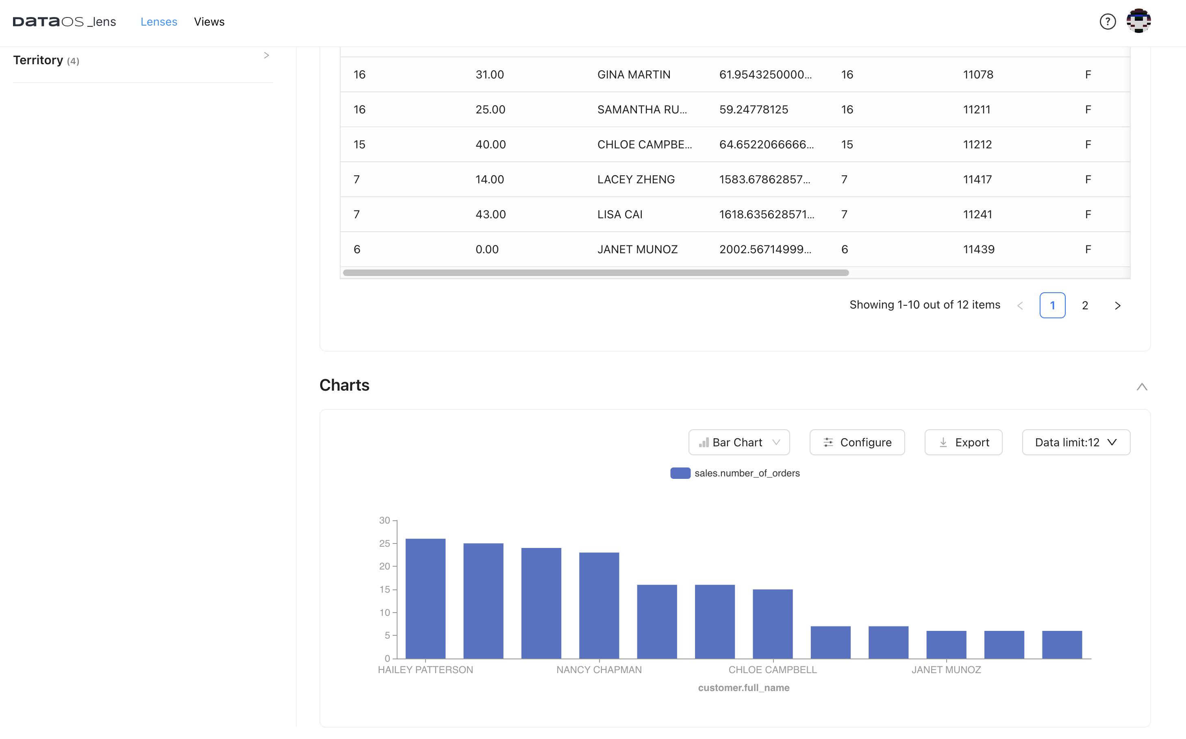Go to previous page arrow

(x=1020, y=305)
